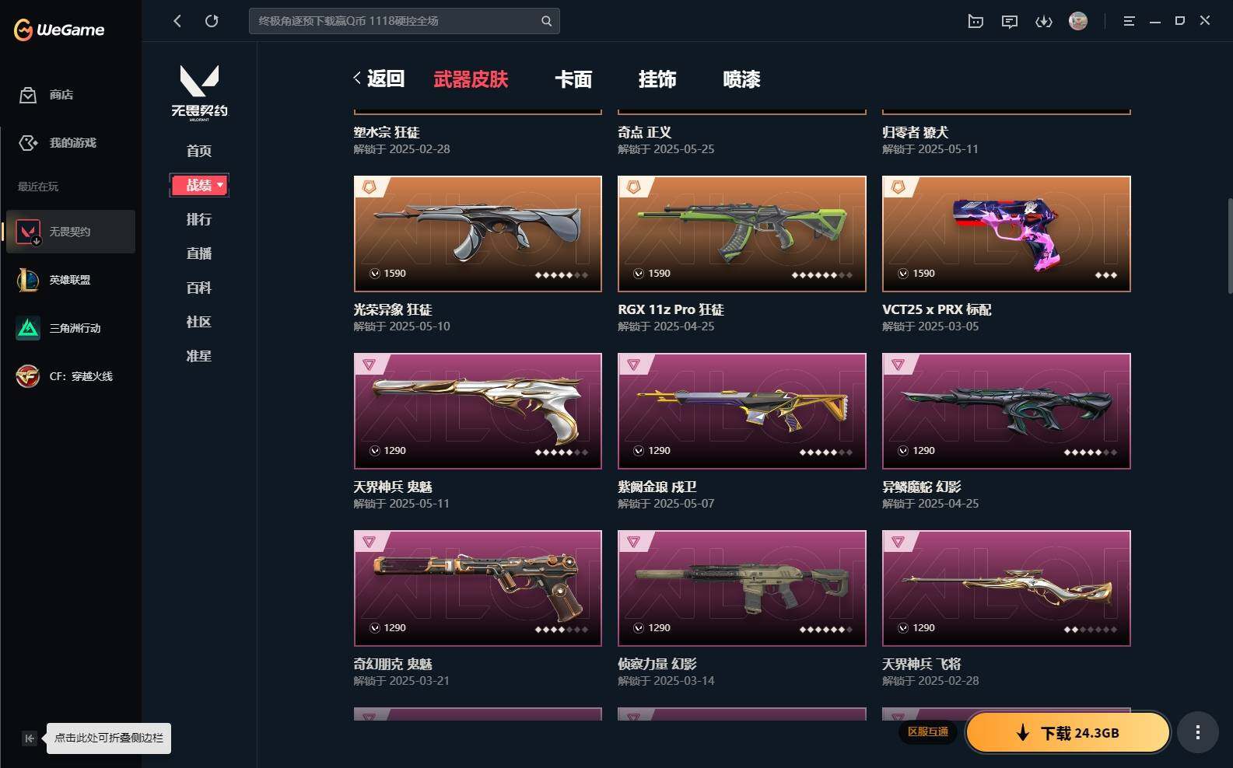Switch to the 喷漆 tab
Image resolution: width=1233 pixels, height=768 pixels.
tap(741, 79)
